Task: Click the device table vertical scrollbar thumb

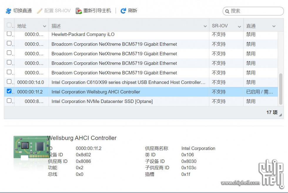Action: (x=280, y=89)
